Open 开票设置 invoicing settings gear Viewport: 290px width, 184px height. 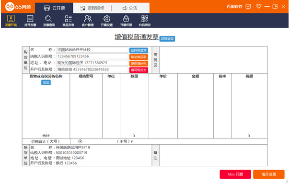click(107, 21)
